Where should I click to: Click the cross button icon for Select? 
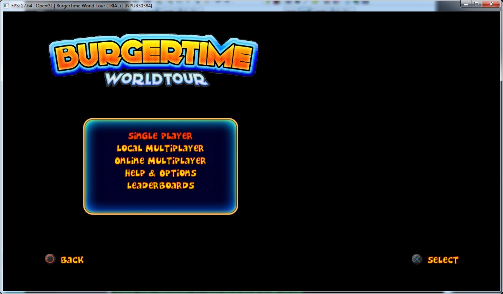(417, 259)
